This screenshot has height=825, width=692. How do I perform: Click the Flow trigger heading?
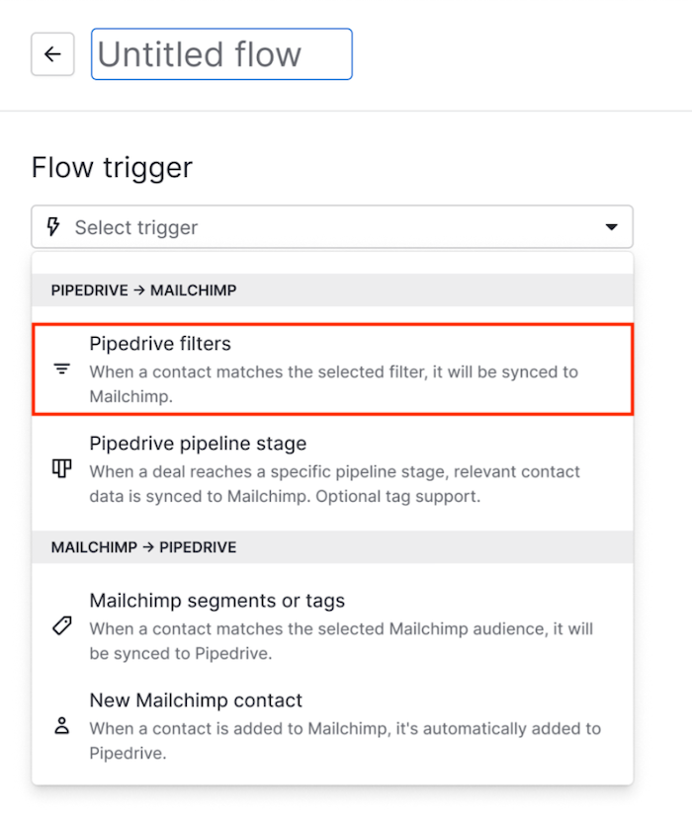[112, 168]
